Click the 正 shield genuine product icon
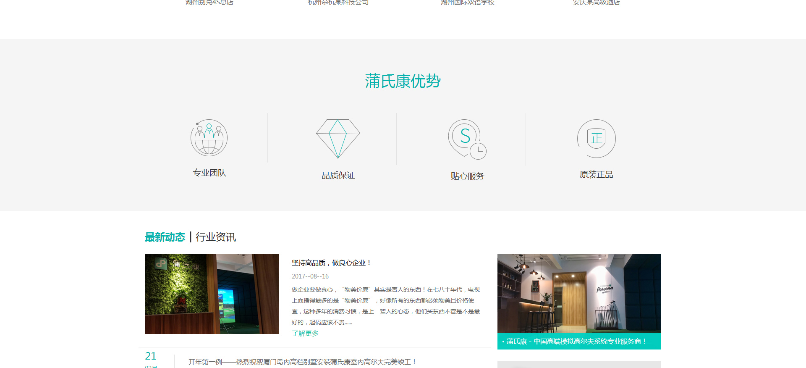Image resolution: width=806 pixels, height=368 pixels. coord(596,138)
